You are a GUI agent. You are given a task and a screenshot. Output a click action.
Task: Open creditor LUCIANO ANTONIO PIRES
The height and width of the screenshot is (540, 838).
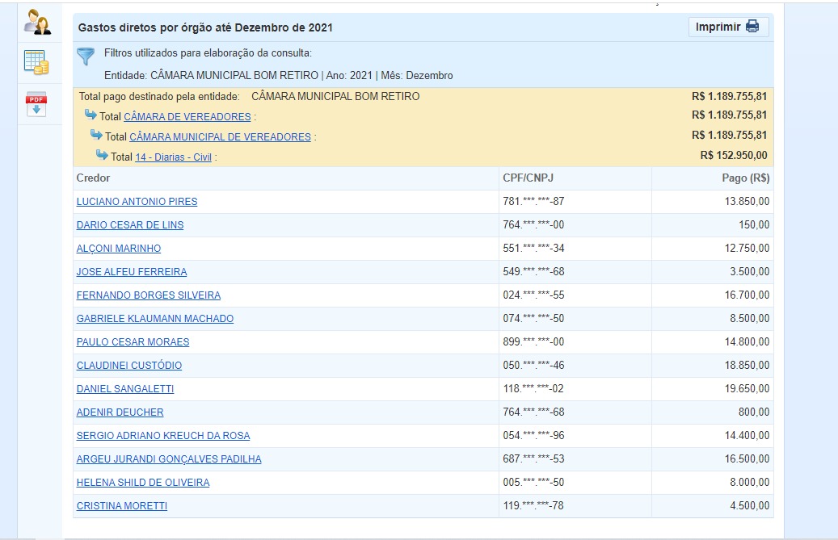point(137,202)
